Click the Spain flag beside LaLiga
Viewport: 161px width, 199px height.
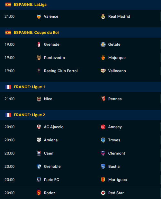coord(8,5)
